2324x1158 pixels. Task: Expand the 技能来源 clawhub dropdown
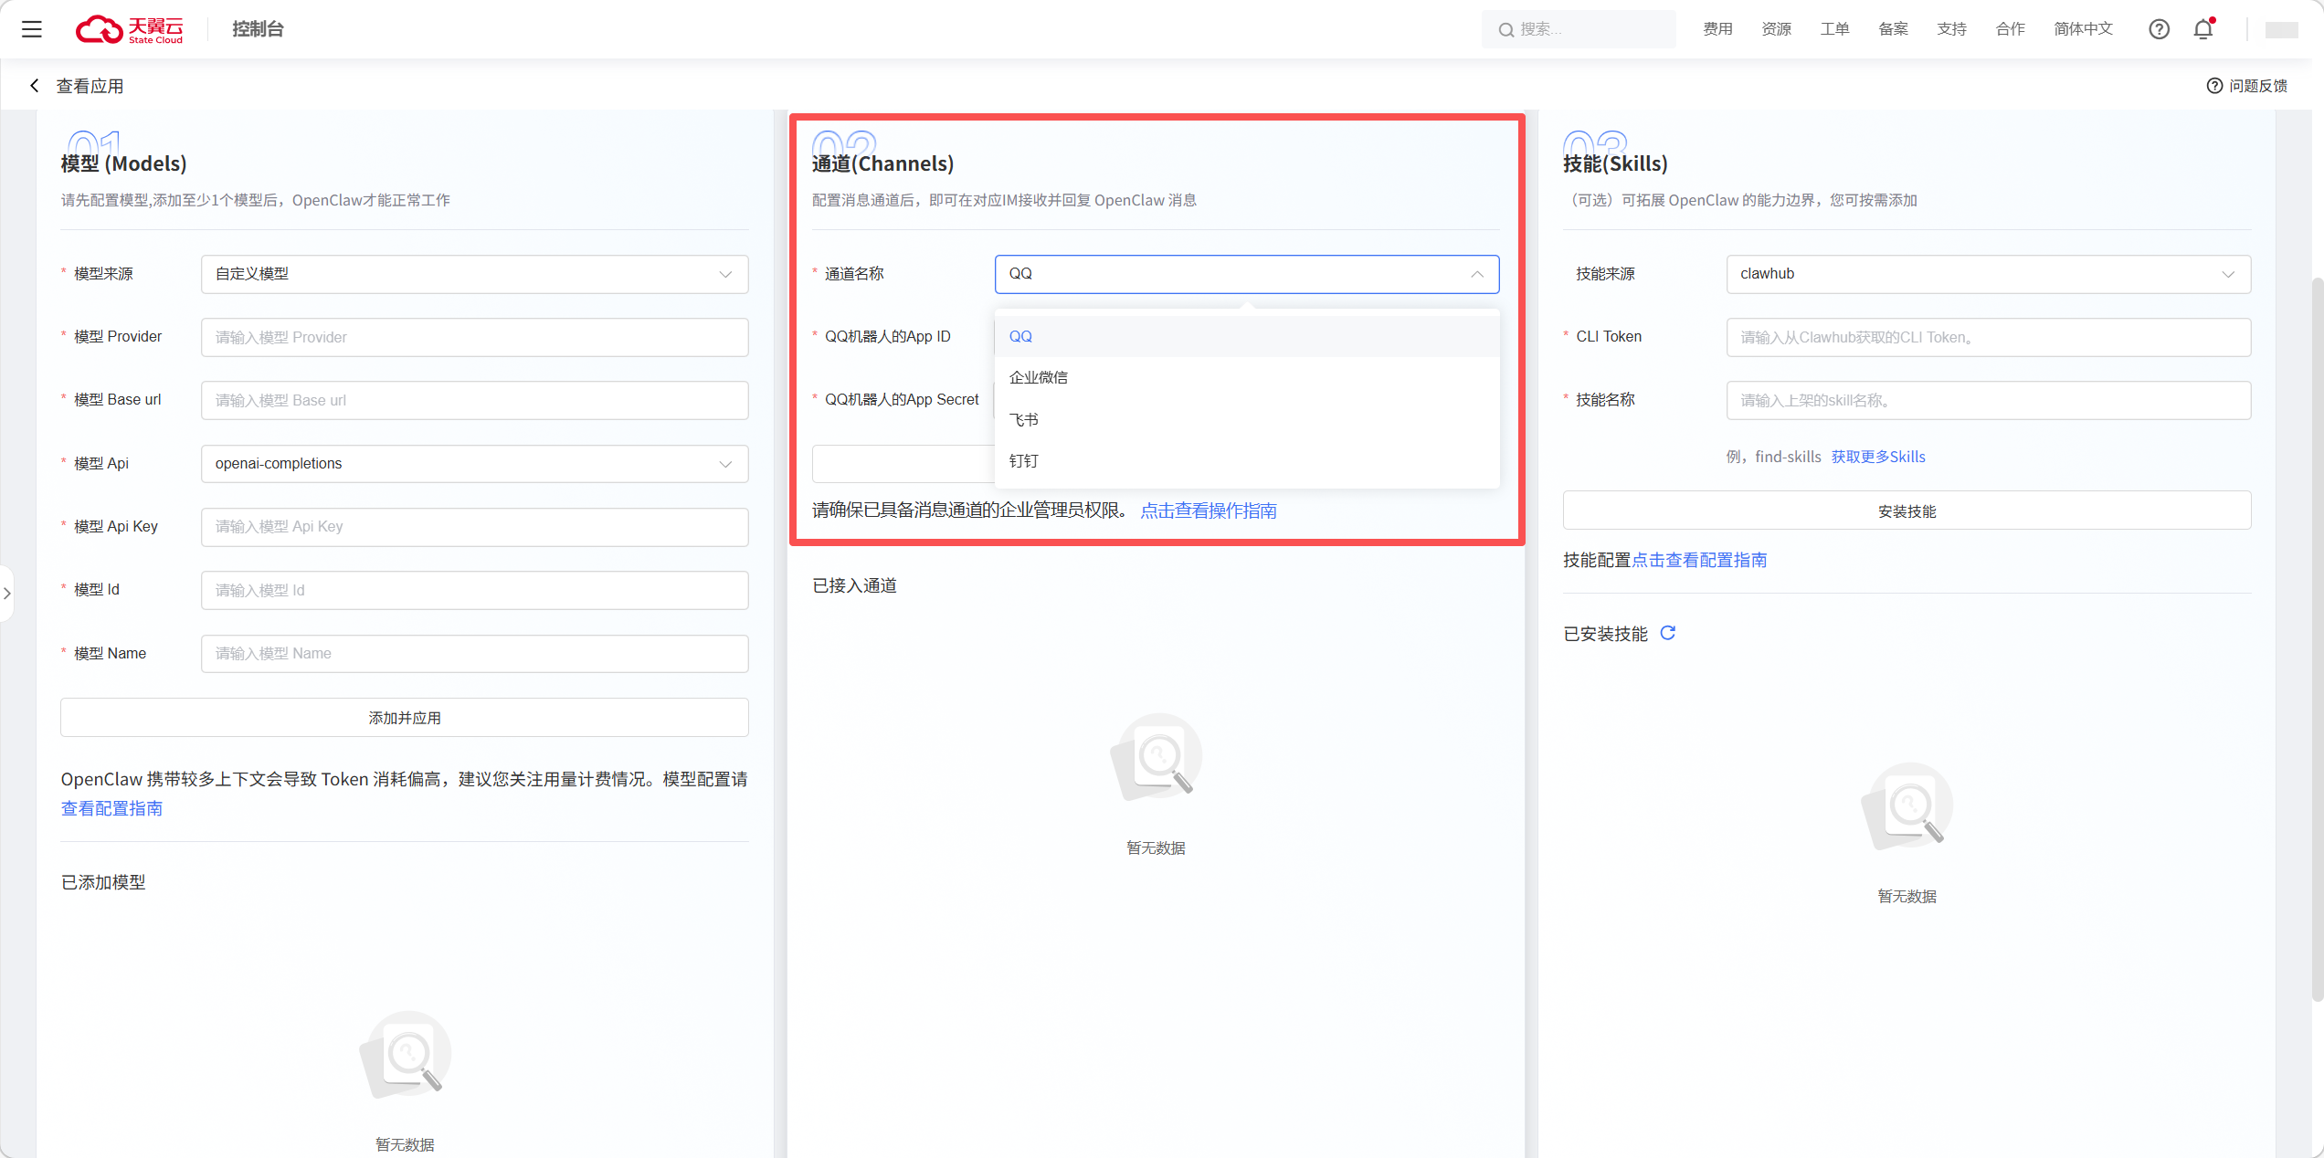(1988, 274)
